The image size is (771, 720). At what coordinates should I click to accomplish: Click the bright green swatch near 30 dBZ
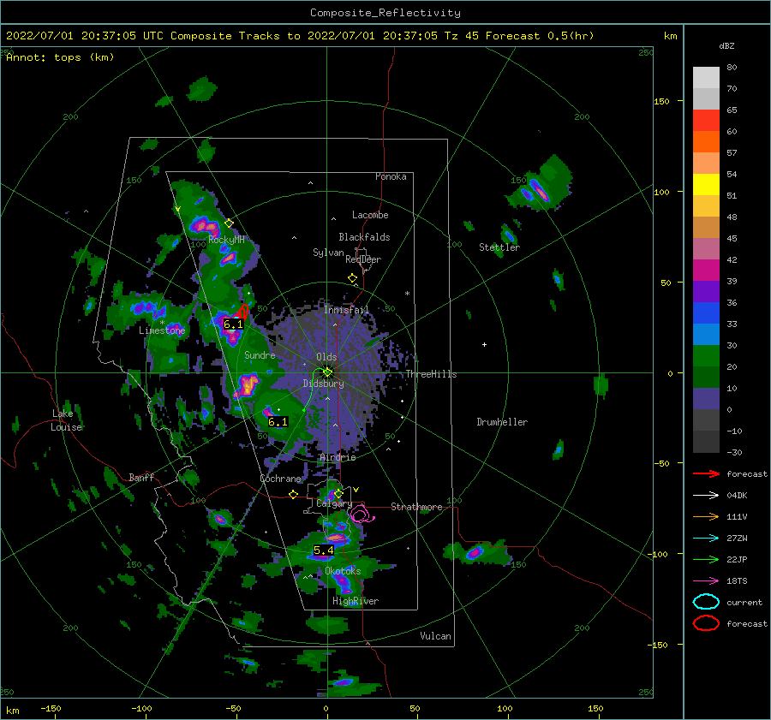point(706,356)
